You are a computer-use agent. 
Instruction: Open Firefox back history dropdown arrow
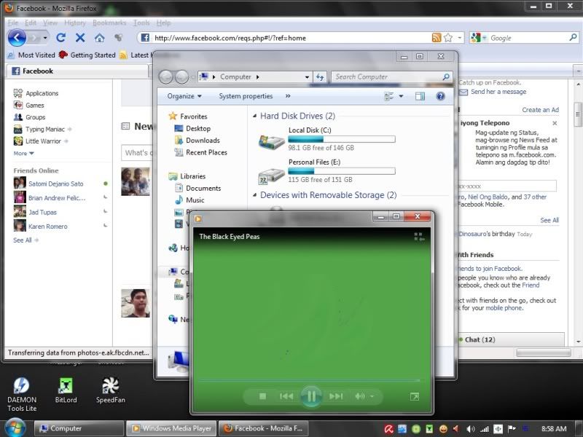45,38
